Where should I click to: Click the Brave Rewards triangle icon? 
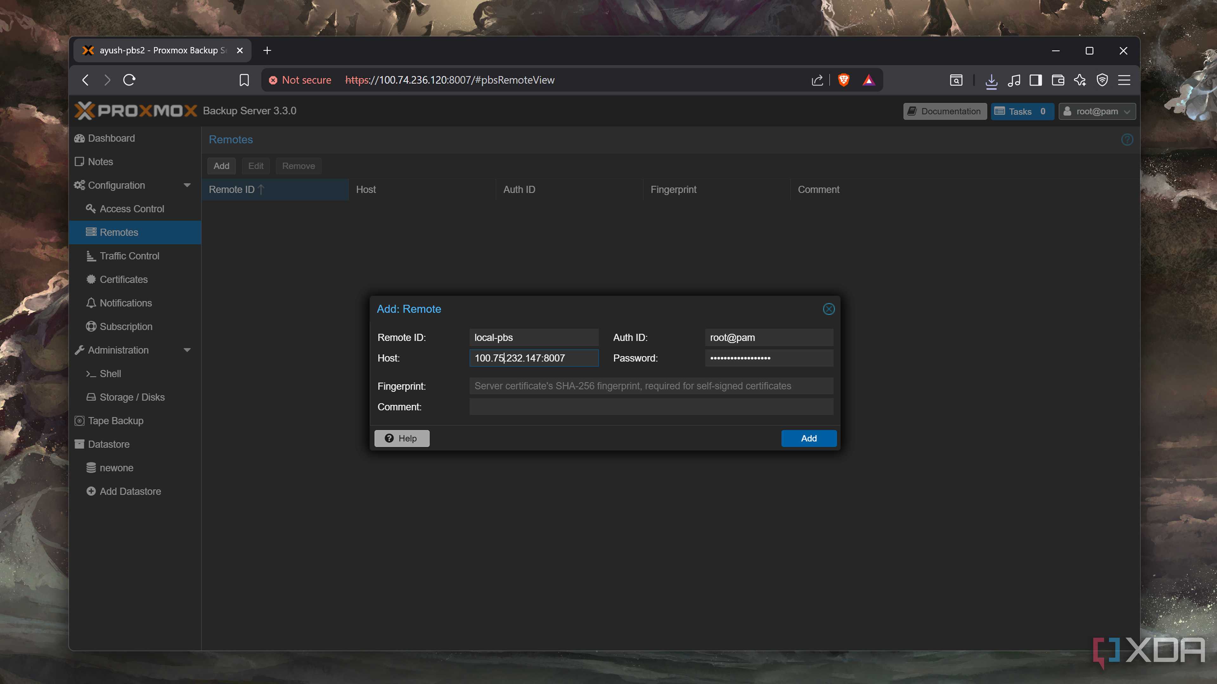point(869,80)
